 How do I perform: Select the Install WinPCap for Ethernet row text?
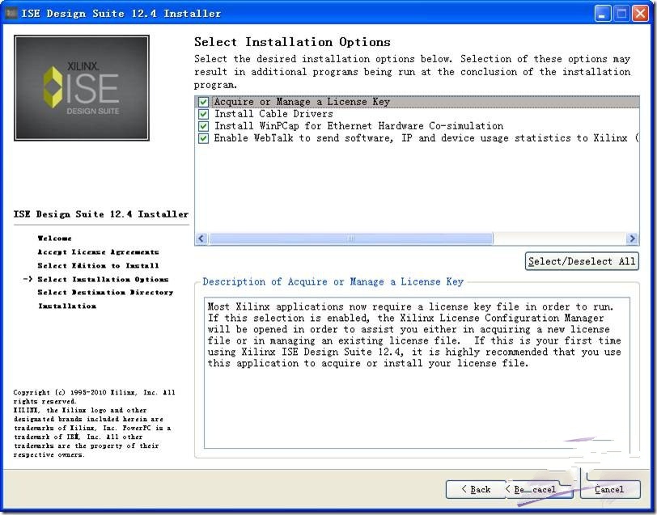358,126
